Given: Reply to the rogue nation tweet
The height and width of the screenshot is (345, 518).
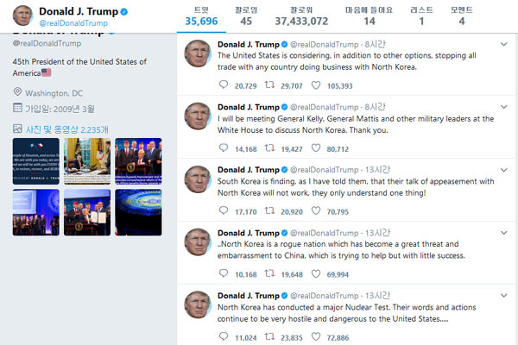Looking at the screenshot, I should click(224, 273).
